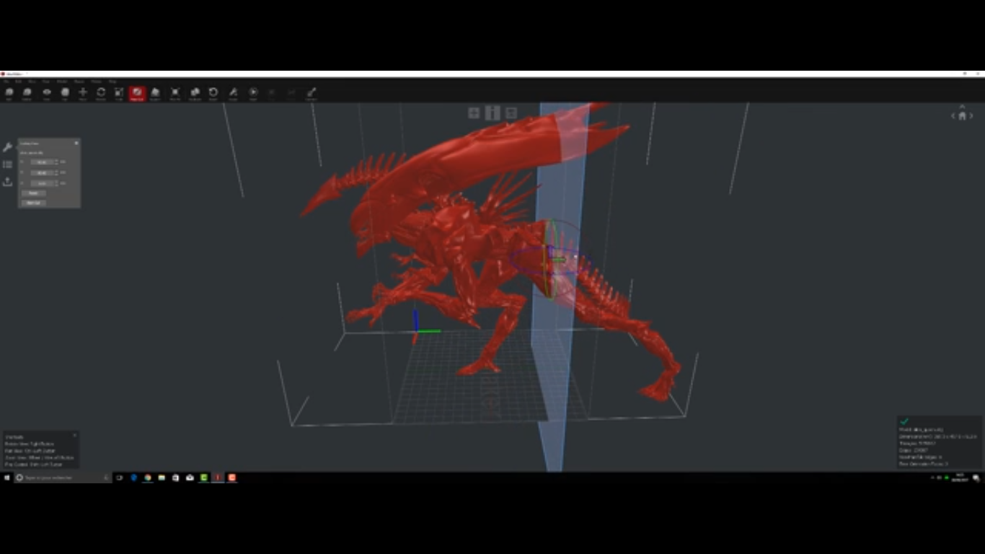
Task: Open the Help menu
Action: coord(112,82)
